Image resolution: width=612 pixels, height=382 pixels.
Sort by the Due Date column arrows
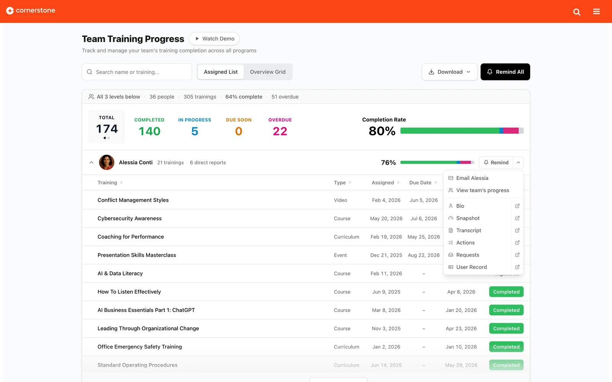tap(436, 183)
